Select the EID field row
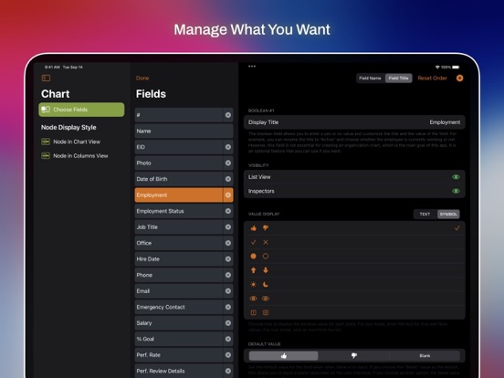This screenshot has width=504, height=378. pyautogui.click(x=178, y=147)
